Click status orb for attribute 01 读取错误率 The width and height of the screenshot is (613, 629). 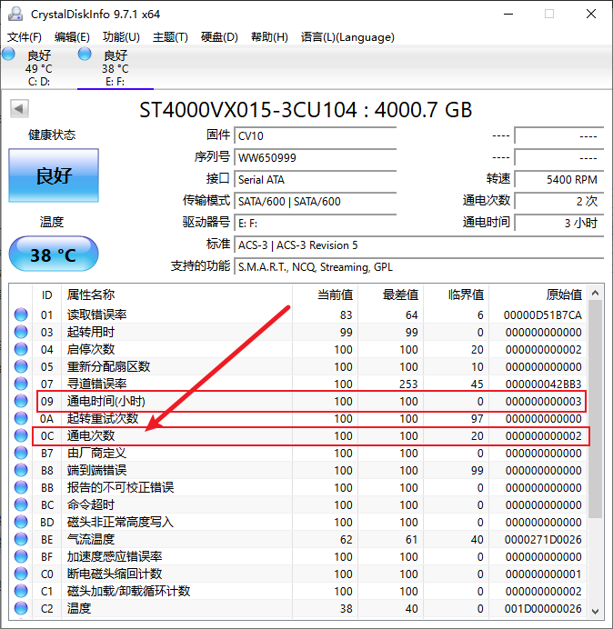pos(21,314)
